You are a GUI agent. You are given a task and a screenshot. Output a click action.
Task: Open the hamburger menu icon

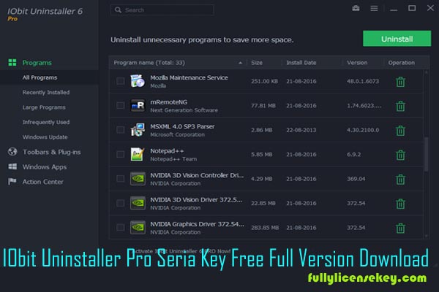(374, 8)
